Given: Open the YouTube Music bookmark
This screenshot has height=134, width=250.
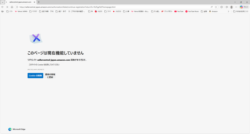Looking at the screenshot, I should [x=192, y=11].
